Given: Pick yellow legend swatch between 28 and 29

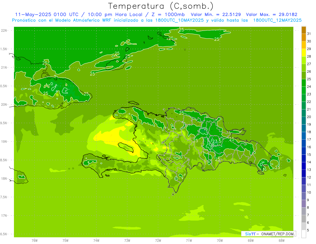Looking at the screenshot, I should coord(304,53).
